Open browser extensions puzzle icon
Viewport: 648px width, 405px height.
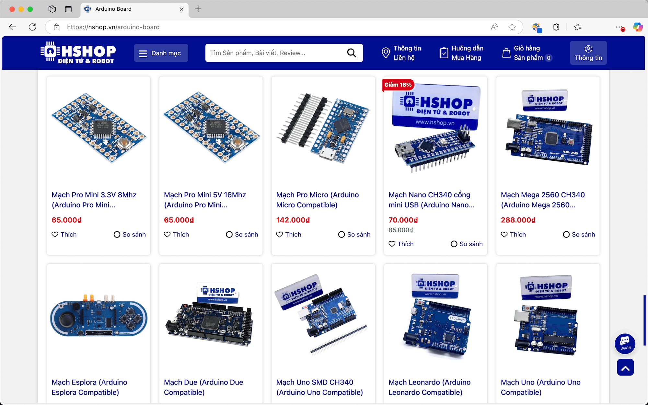point(556,27)
